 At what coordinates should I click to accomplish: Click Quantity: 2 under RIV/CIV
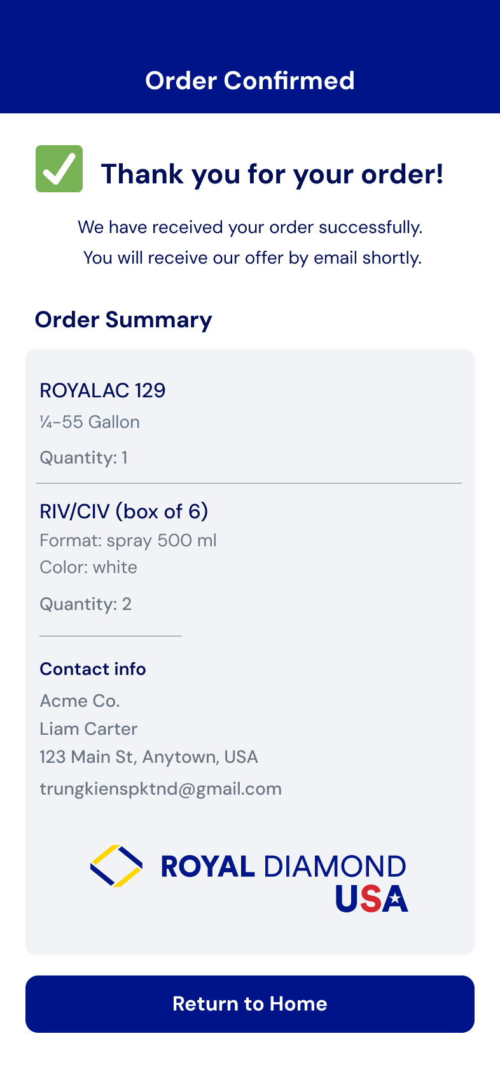[85, 604]
